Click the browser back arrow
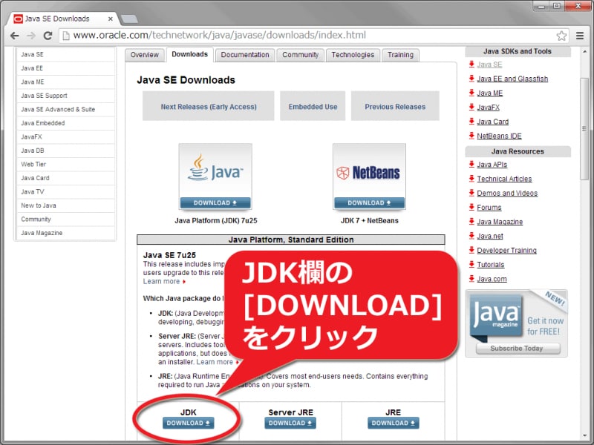Screen dimensions: 594x445 pos(15,34)
